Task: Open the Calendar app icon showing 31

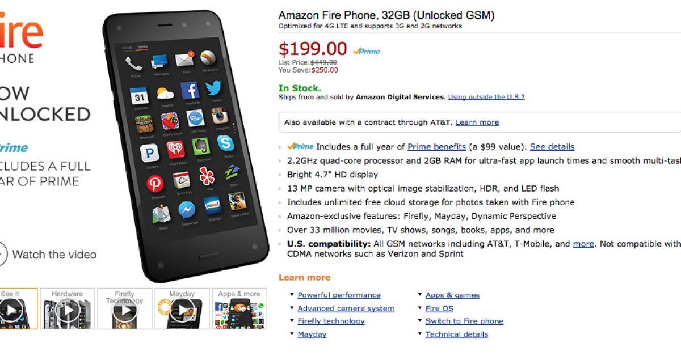Action: tap(139, 96)
